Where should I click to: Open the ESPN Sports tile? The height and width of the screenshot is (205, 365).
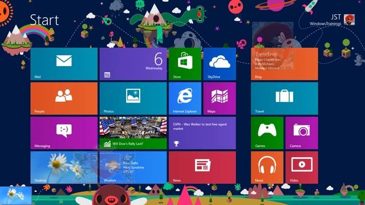(x=202, y=133)
